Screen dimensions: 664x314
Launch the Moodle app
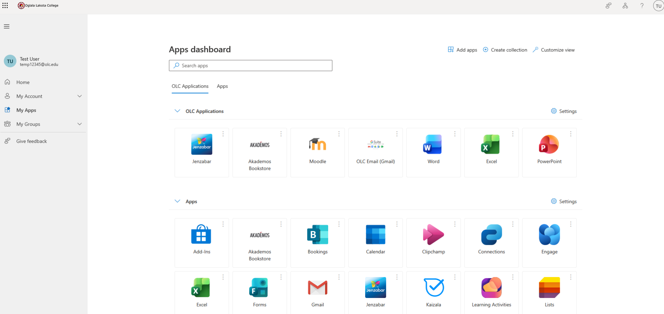click(318, 153)
